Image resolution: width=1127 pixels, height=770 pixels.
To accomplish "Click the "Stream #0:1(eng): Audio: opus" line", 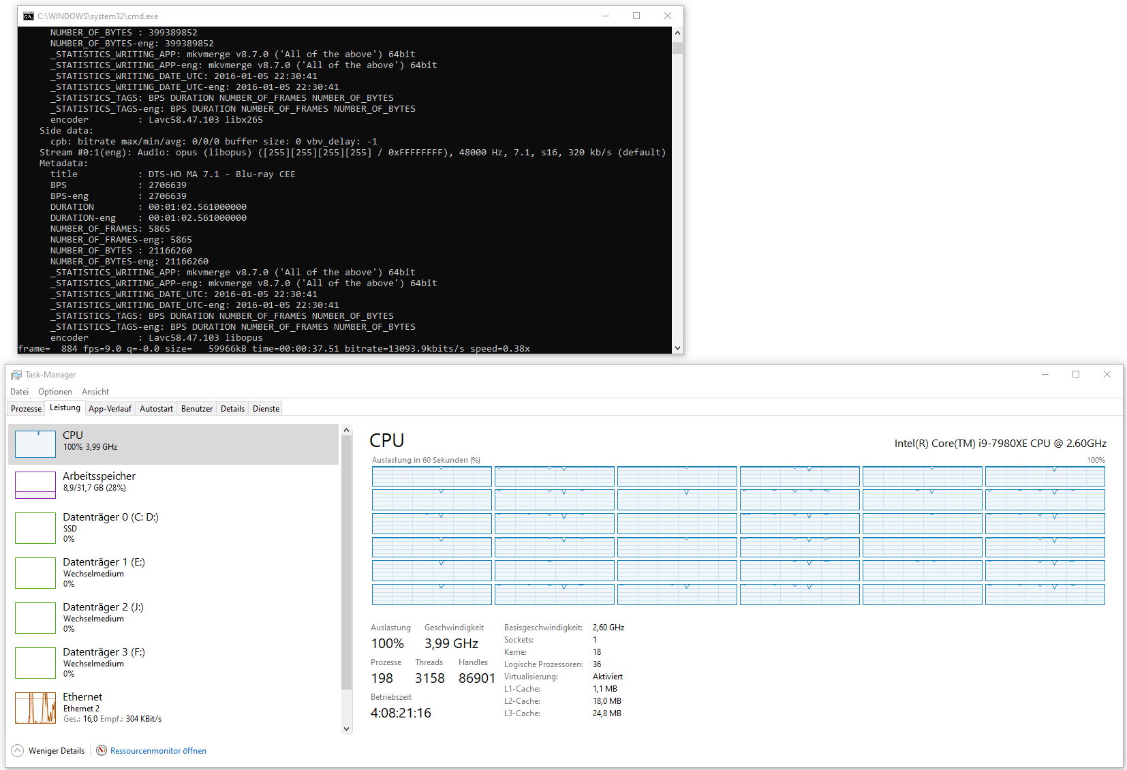I will (x=352, y=153).
